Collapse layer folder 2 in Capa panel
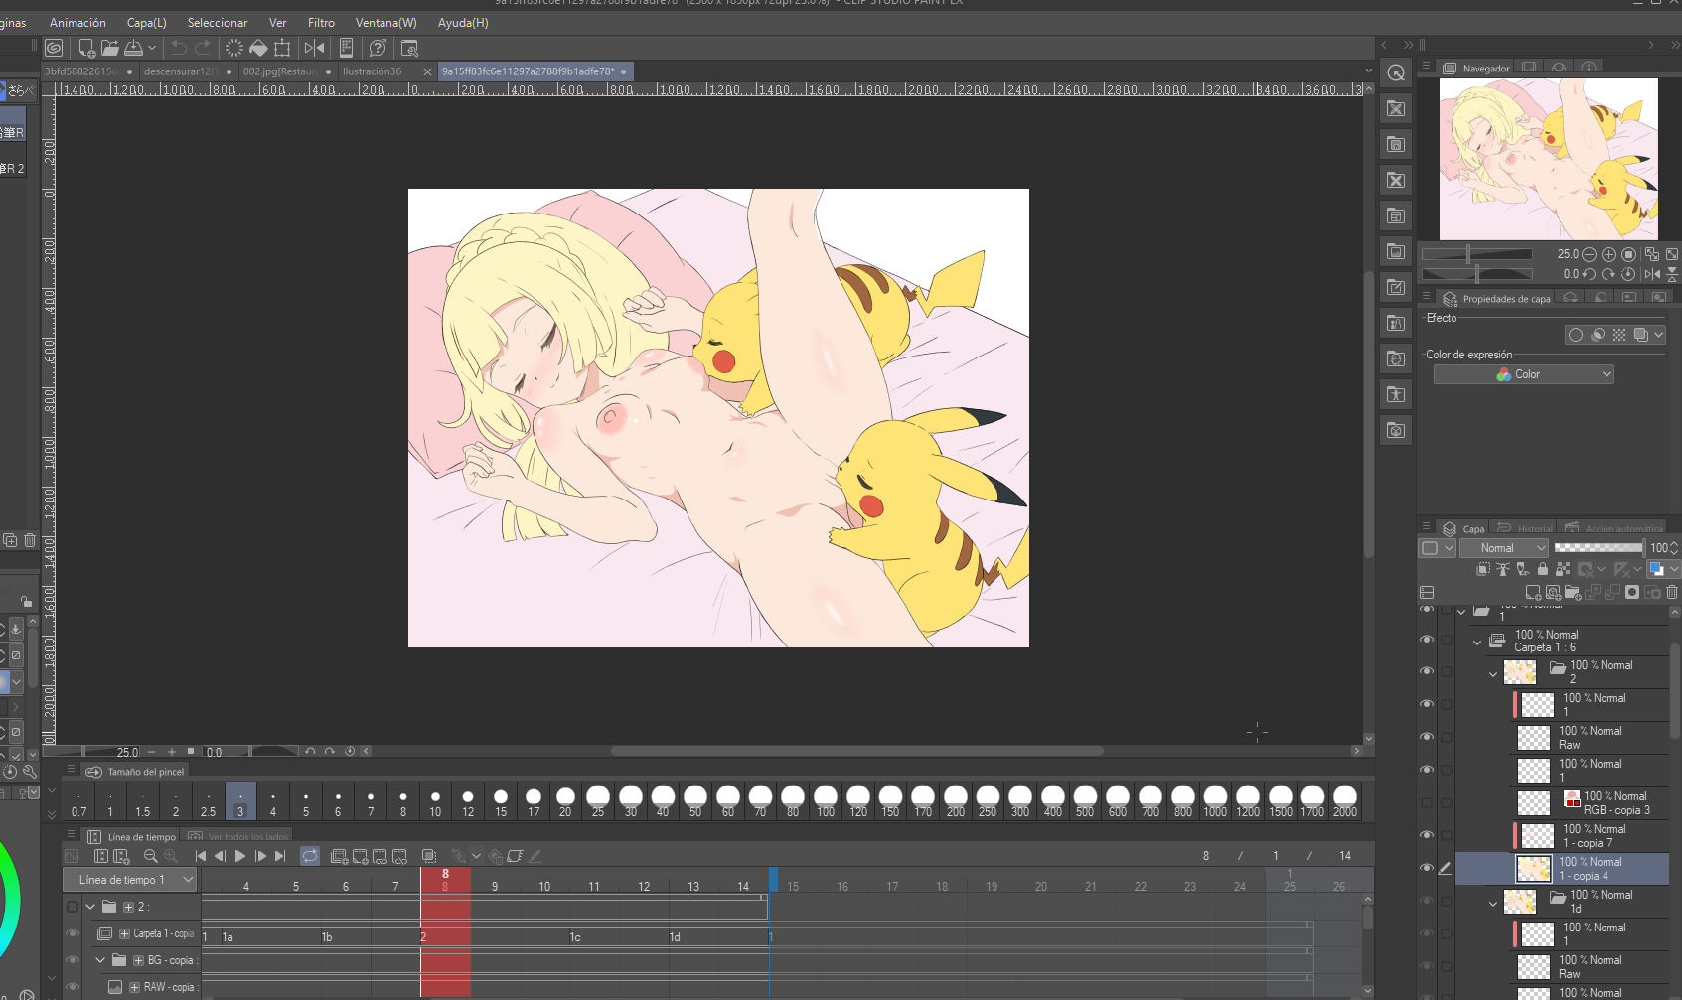This screenshot has width=1682, height=1000. (1493, 674)
